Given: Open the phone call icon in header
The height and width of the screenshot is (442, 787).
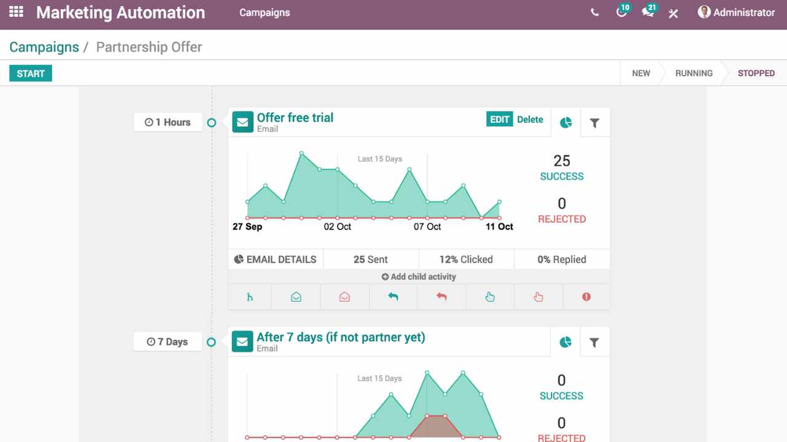Looking at the screenshot, I should (595, 12).
